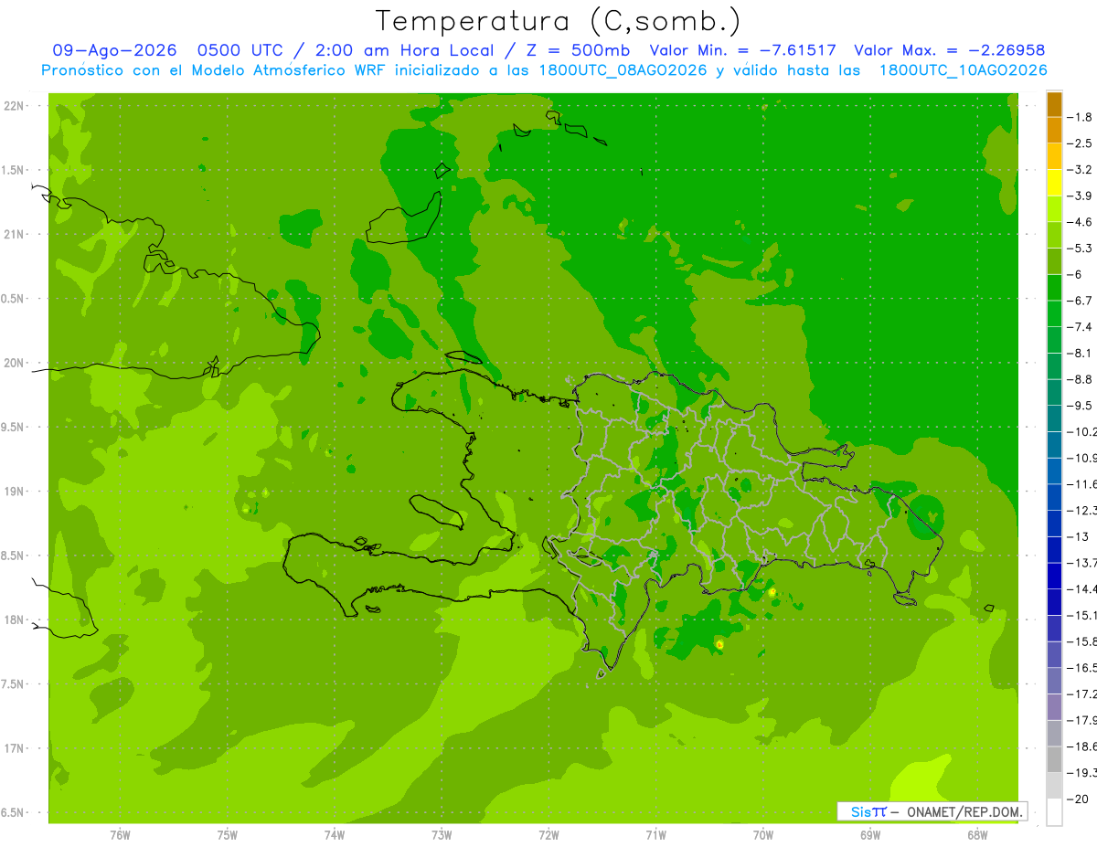Click the "-14.4" colorbar value
The image size is (1097, 847).
click(1081, 588)
